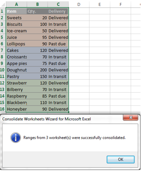Select row 10 header
The width and height of the screenshot is (141, 171).
(3, 70)
